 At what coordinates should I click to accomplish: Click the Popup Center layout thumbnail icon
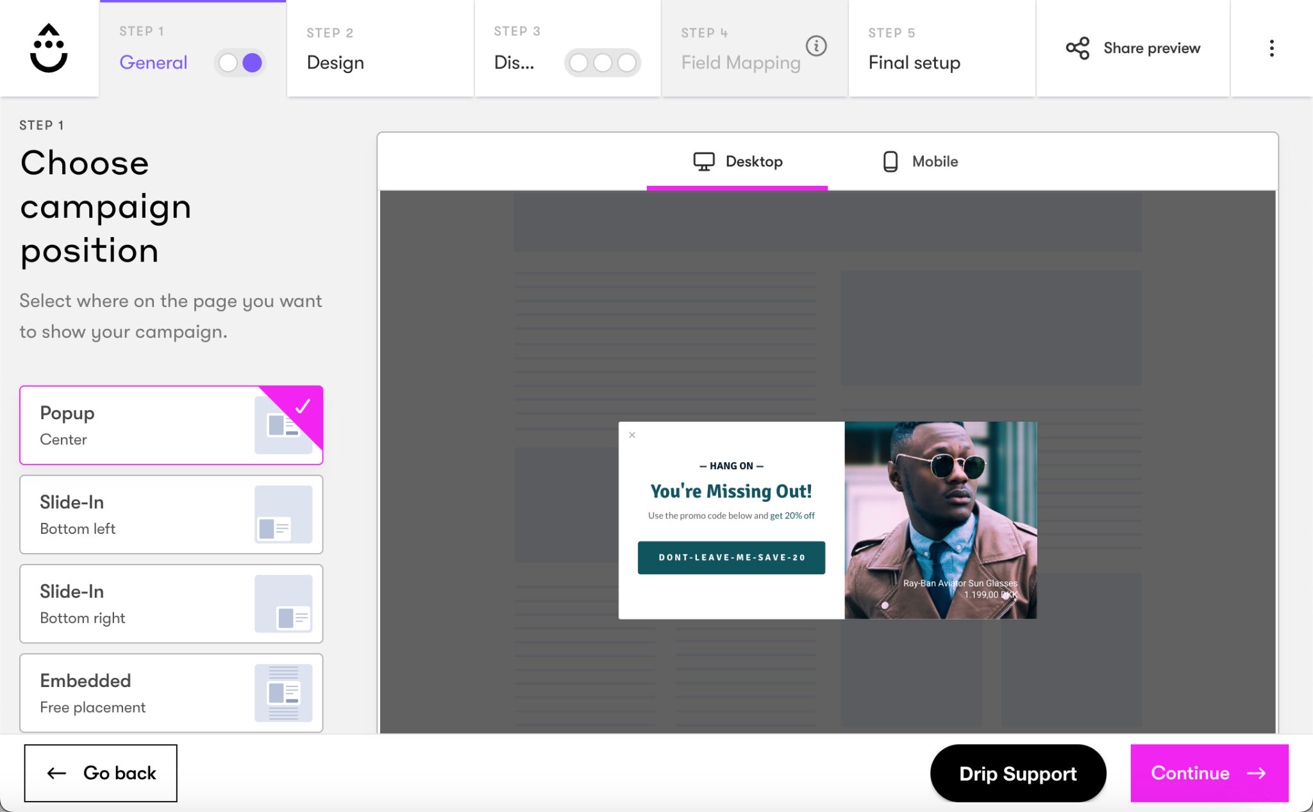pos(283,425)
